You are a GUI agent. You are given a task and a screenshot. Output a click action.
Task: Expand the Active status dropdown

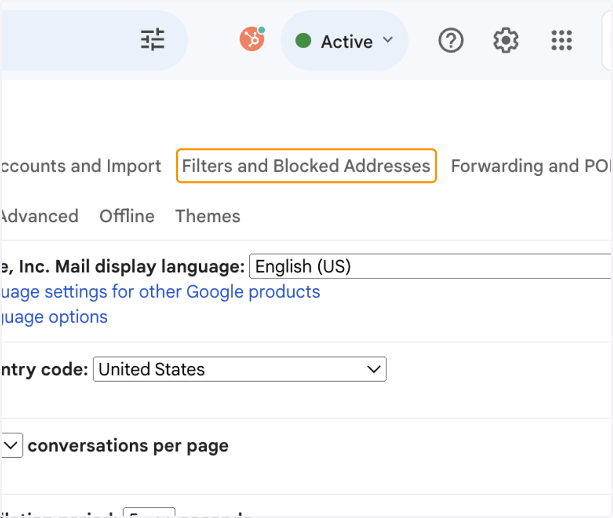[344, 41]
